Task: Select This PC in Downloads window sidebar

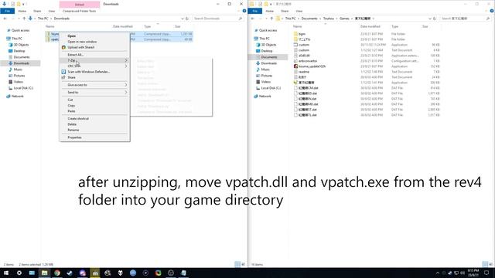Action: 17,39
